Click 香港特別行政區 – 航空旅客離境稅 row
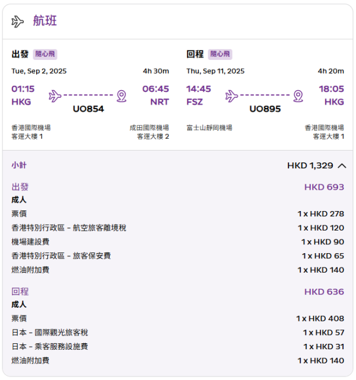 pyautogui.click(x=178, y=228)
